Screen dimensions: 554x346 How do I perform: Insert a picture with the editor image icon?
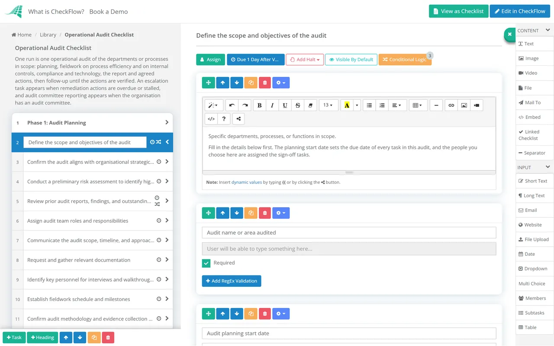(x=464, y=105)
